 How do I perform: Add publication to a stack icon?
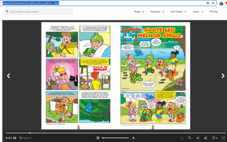coord(205,138)
